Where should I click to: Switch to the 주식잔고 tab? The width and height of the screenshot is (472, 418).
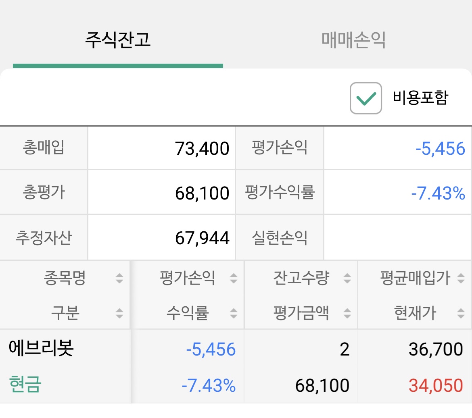(118, 40)
